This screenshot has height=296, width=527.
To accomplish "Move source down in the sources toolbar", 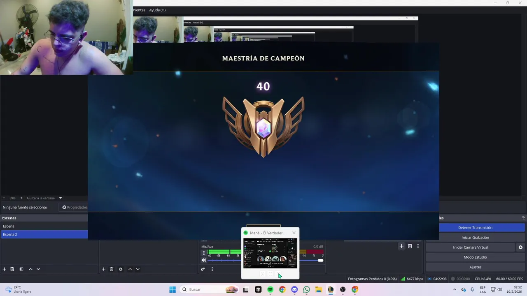I will [x=138, y=269].
